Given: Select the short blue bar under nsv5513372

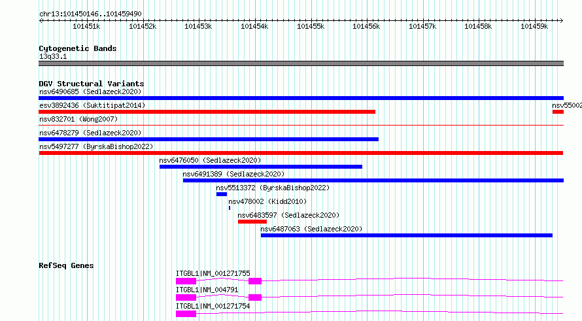Looking at the screenshot, I should [222, 194].
